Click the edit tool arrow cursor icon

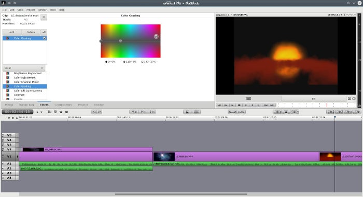tap(37, 112)
